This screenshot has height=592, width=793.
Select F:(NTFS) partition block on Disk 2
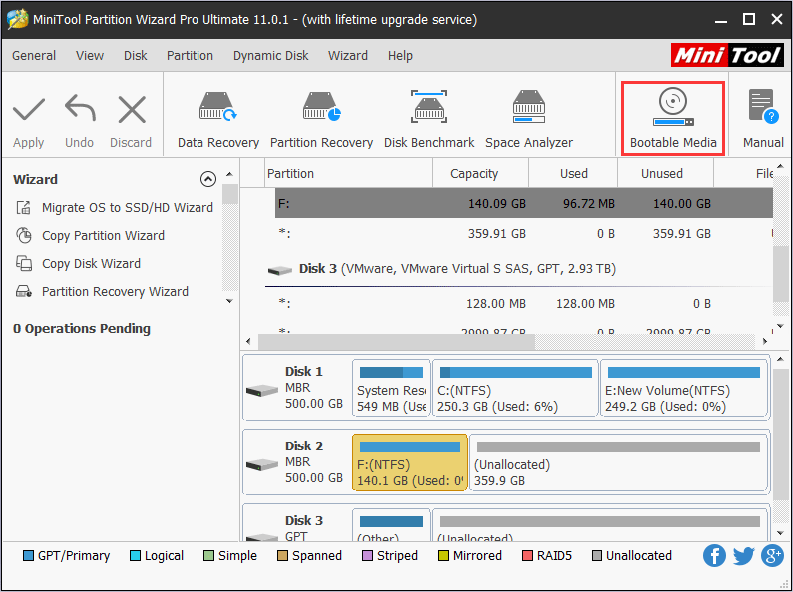click(x=410, y=462)
